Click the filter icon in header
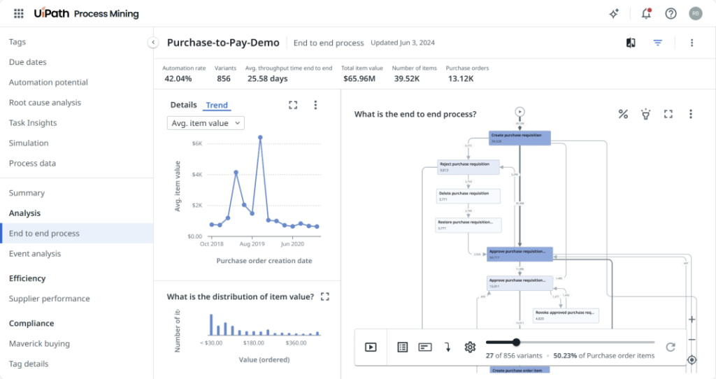 tap(657, 43)
